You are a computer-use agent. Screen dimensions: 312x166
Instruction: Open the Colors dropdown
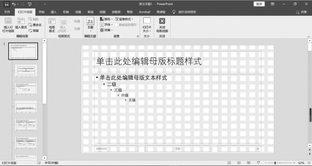pyautogui.click(x=106, y=19)
